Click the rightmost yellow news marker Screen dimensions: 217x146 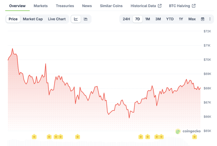pyautogui.click(x=194, y=137)
